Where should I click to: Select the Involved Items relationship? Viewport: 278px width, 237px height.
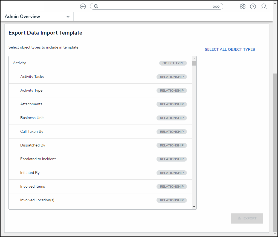[82, 186]
